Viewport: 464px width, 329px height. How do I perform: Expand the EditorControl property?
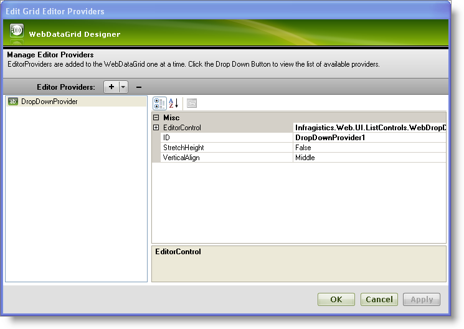pyautogui.click(x=156, y=128)
